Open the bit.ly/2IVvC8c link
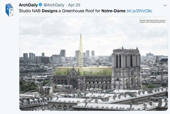170x114 pixels. (139, 11)
